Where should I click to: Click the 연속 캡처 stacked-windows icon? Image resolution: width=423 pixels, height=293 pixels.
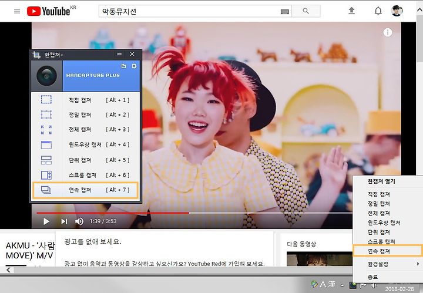coord(46,190)
